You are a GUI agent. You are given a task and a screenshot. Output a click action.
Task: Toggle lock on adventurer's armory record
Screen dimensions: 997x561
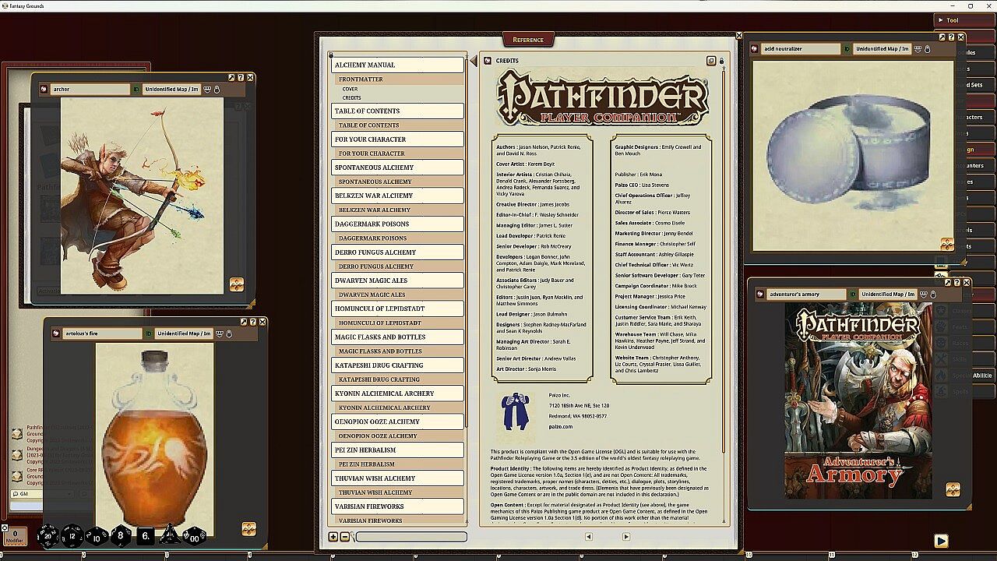[934, 295]
